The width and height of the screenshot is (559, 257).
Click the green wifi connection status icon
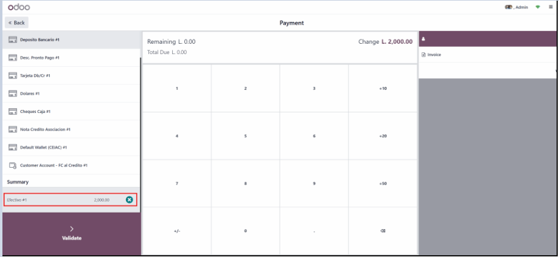[538, 7]
